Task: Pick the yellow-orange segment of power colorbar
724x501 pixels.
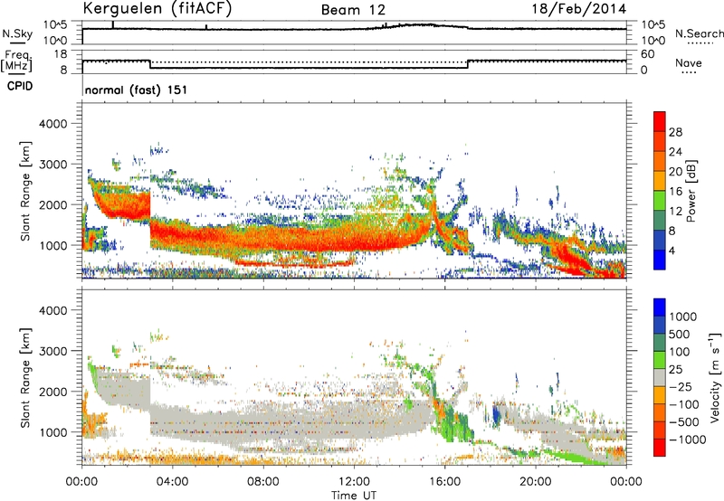Action: tap(660, 181)
